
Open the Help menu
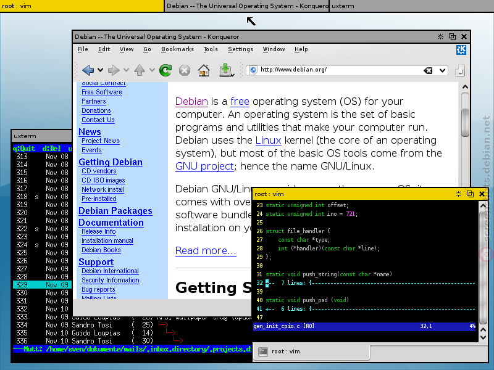click(x=301, y=49)
